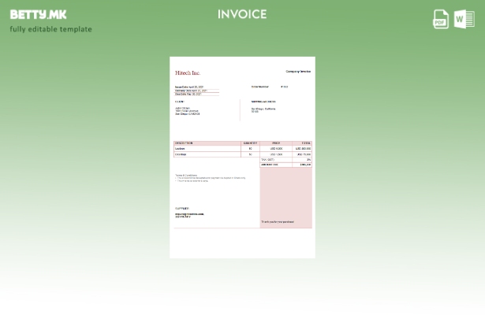Click the pink shaded notes panel

[x=285, y=195]
